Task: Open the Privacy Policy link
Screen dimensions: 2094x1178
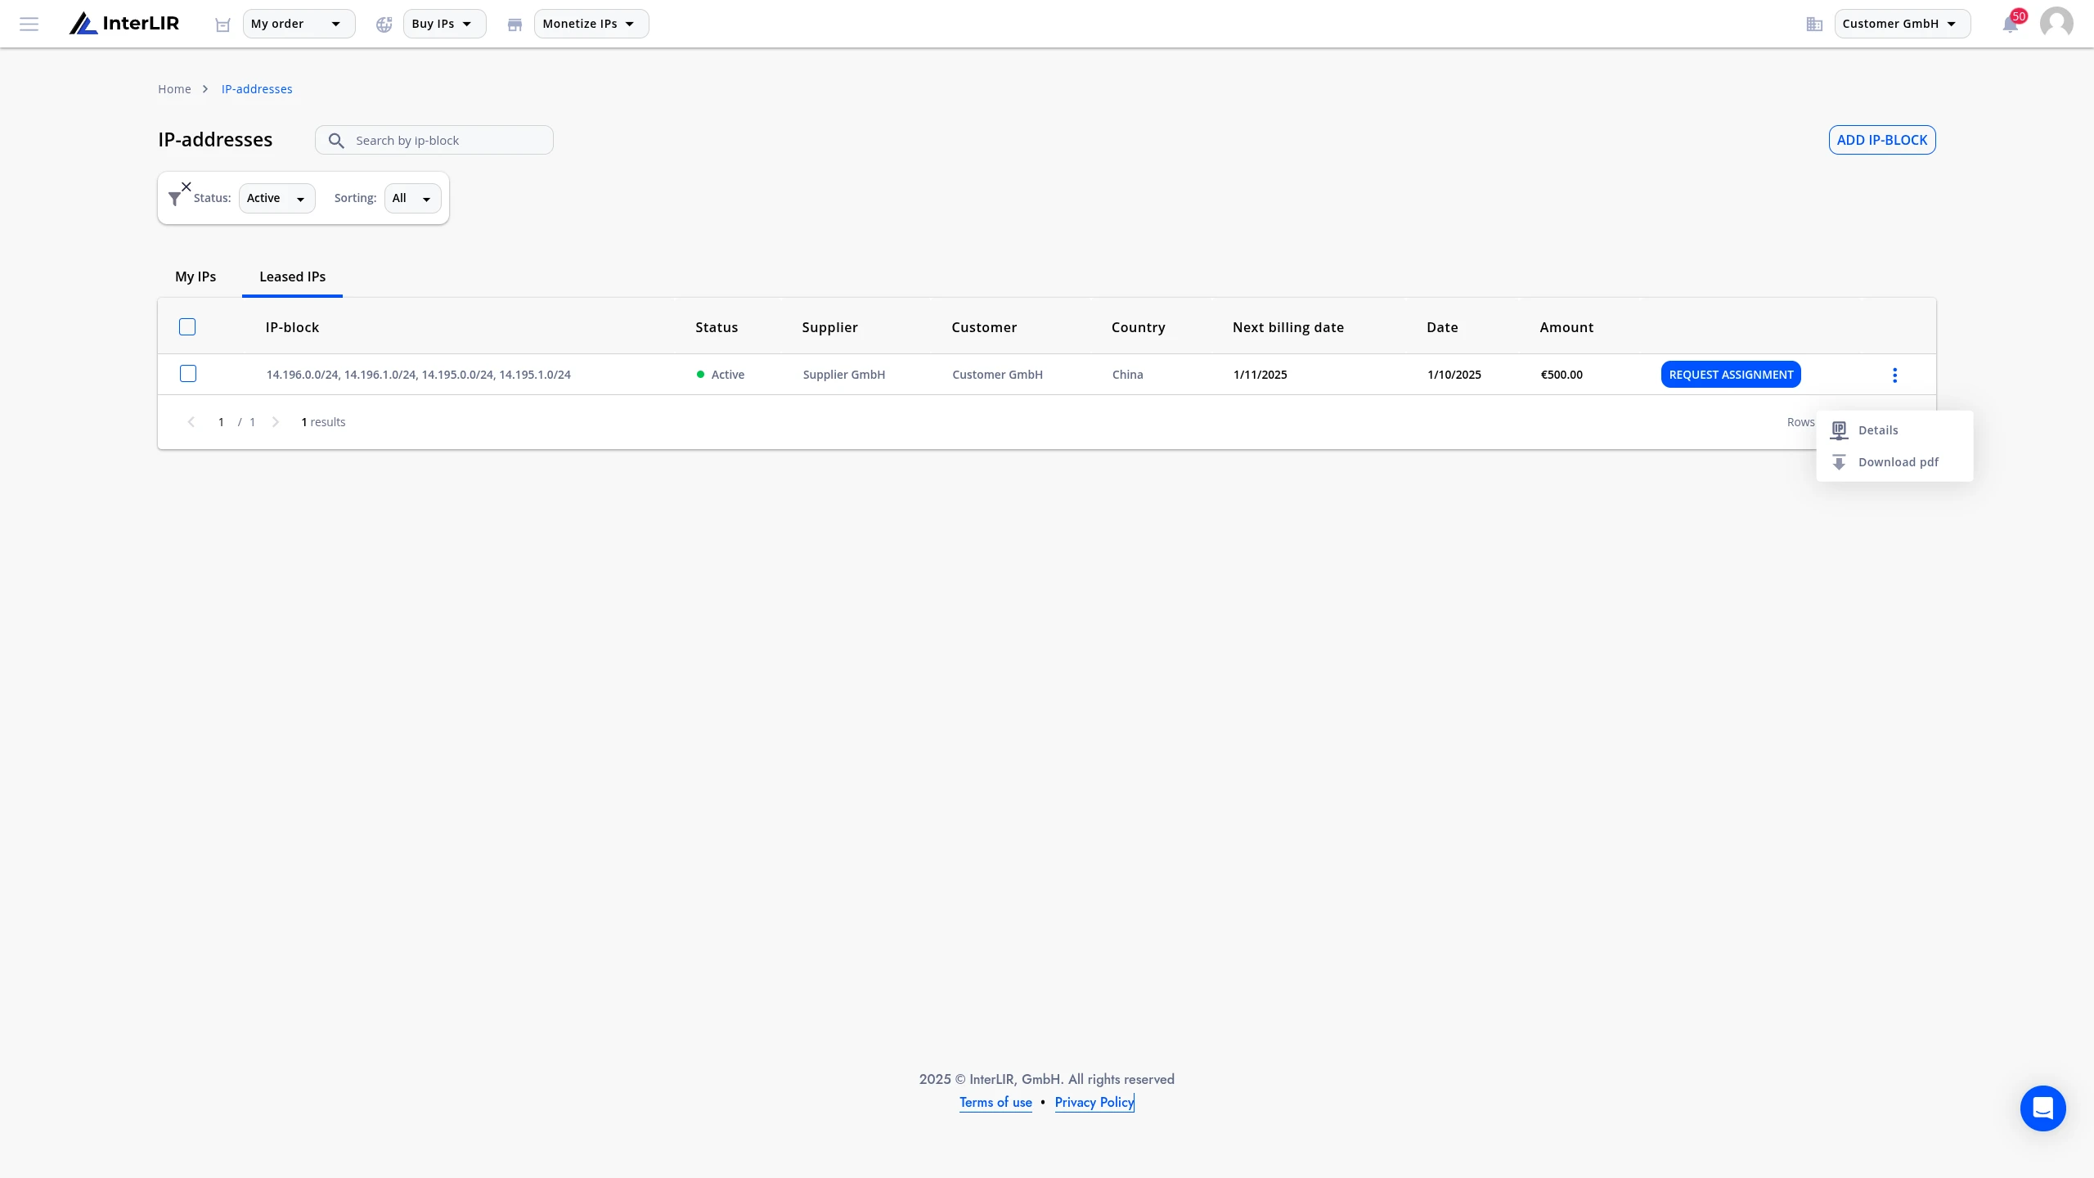Action: [1094, 1103]
